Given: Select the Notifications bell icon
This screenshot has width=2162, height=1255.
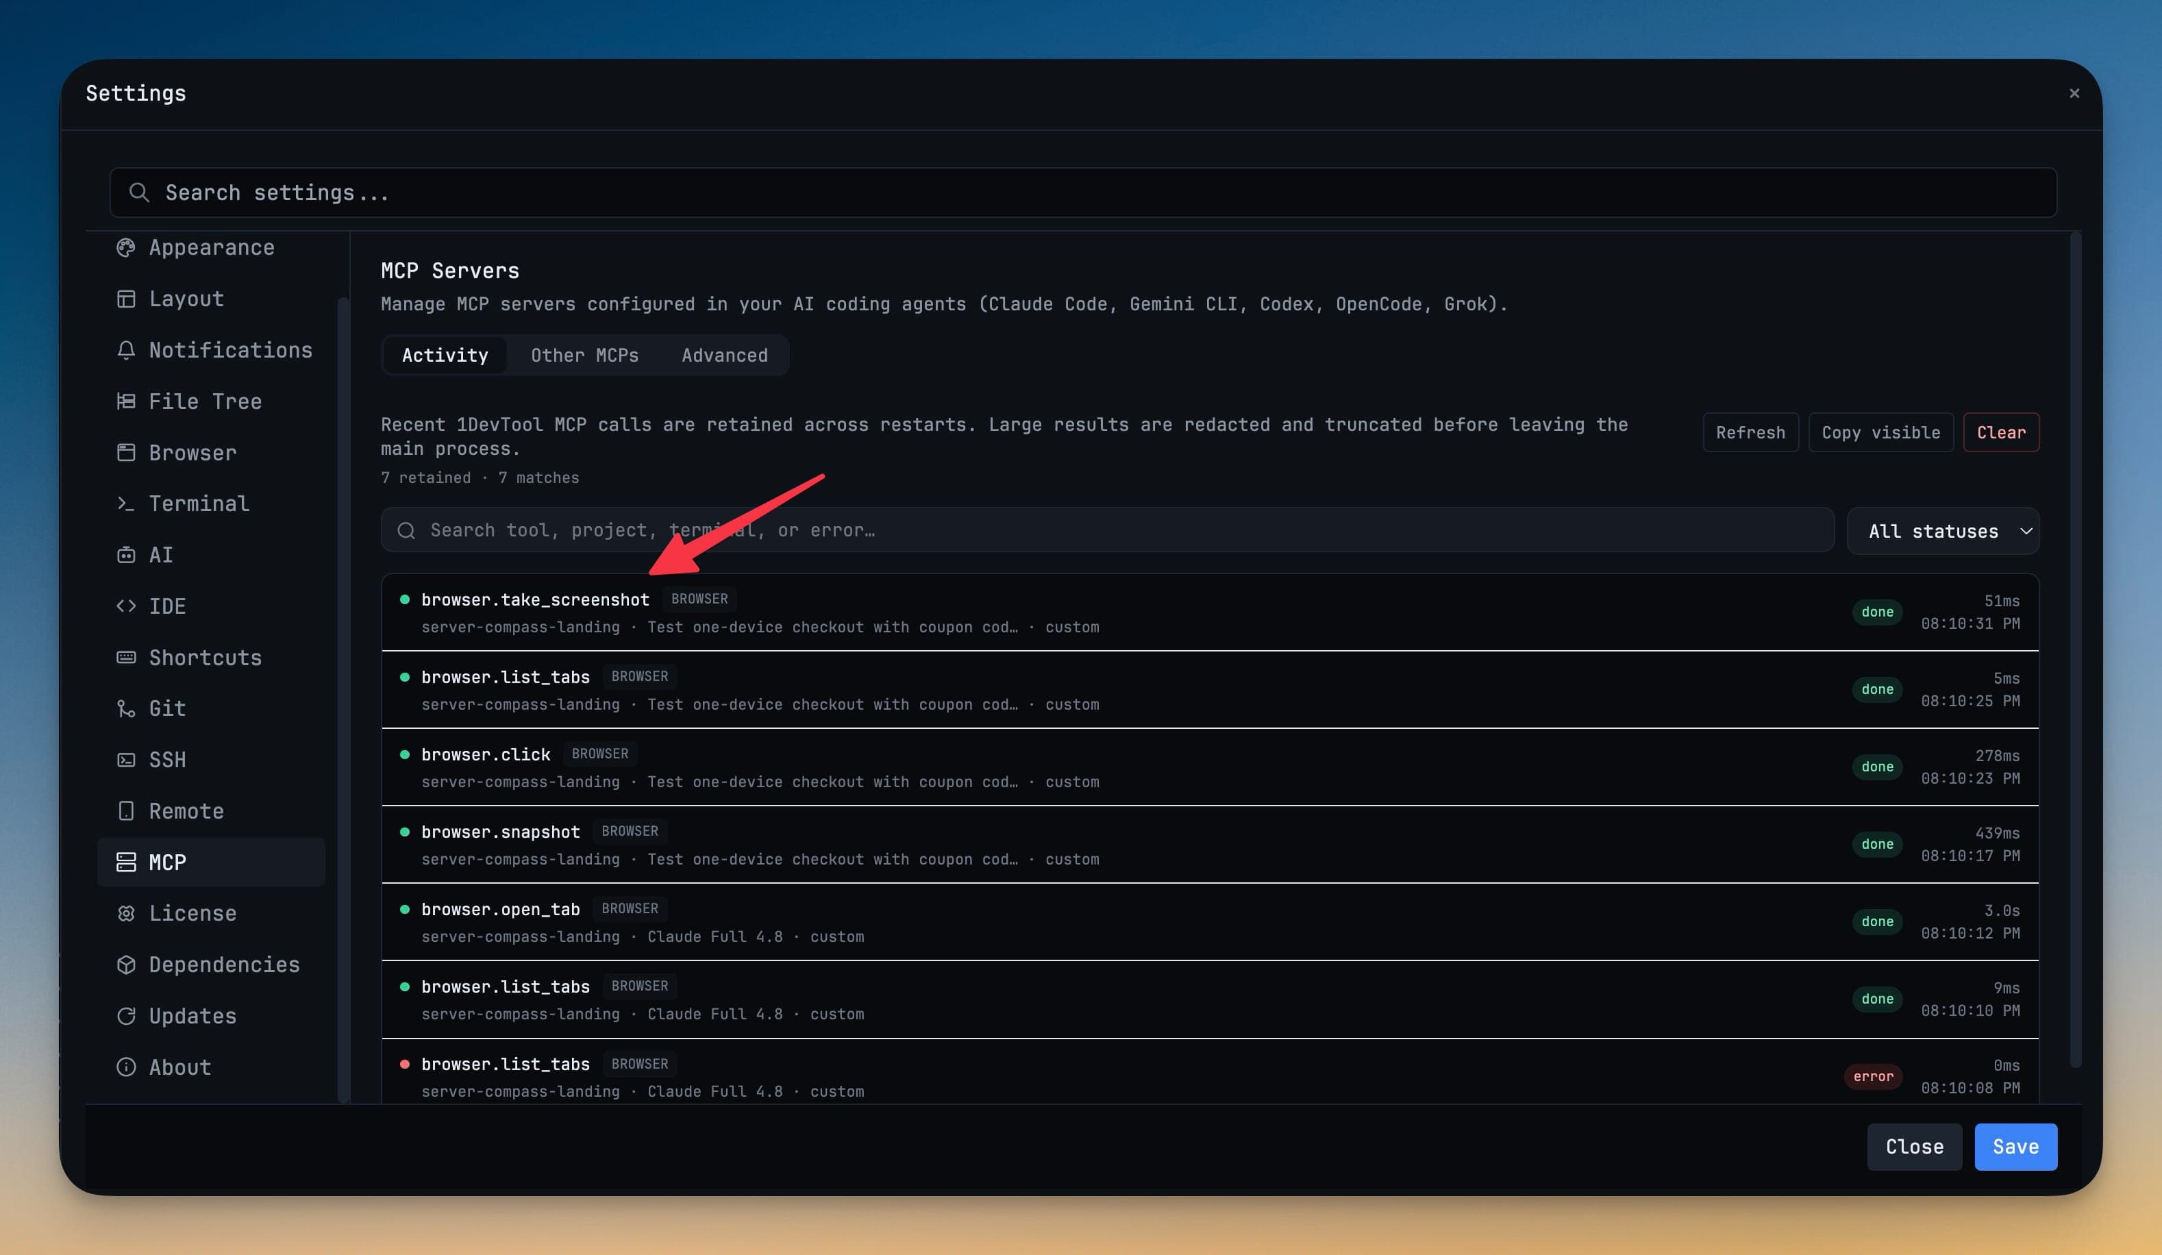Looking at the screenshot, I should pyautogui.click(x=126, y=350).
